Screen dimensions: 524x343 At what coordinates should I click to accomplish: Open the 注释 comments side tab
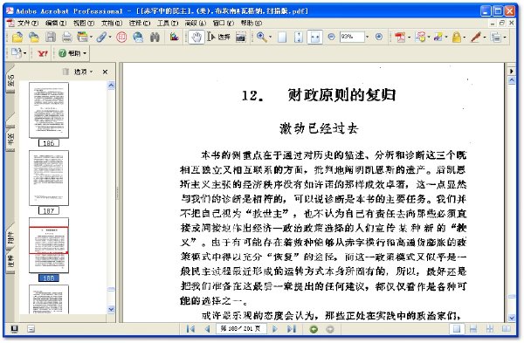[x=10, y=261]
